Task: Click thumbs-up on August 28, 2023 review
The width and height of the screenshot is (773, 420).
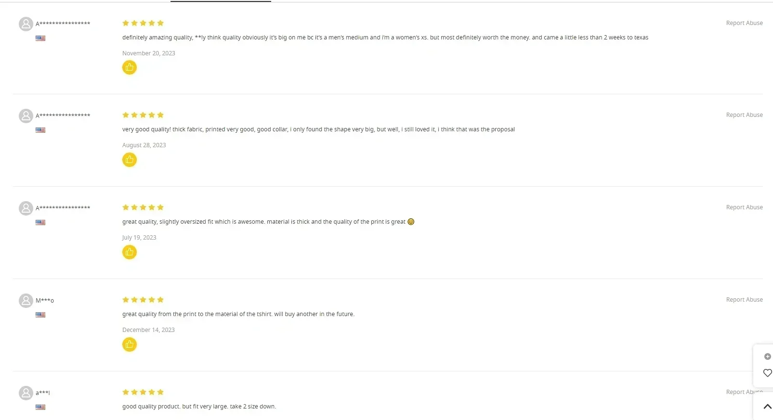Action: [x=130, y=160]
